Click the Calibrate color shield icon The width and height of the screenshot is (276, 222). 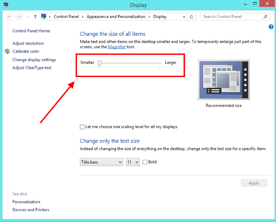(x=7, y=51)
